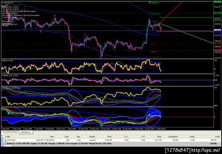This screenshot has height=154, width=222.
Task: Click the S / L column header
Action: [x=127, y=137]
